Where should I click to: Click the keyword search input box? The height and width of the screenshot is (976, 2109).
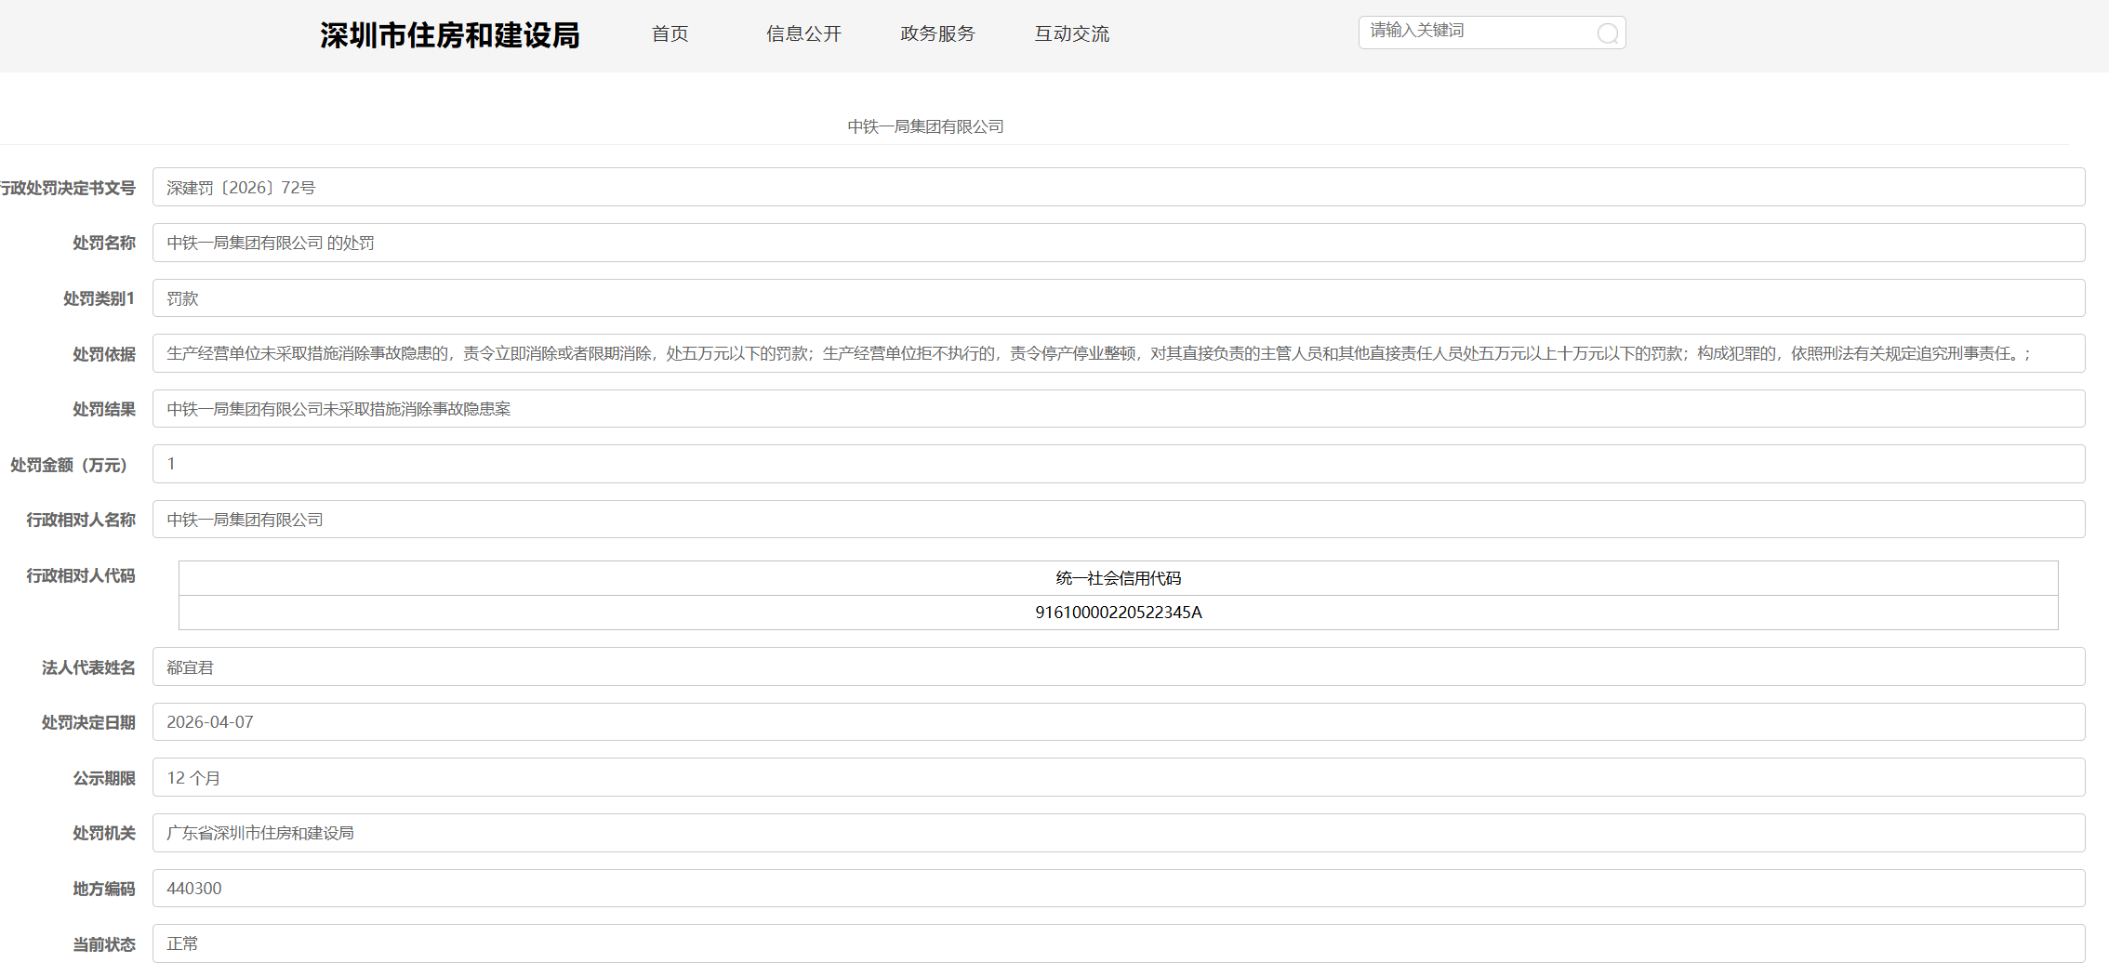(1477, 32)
